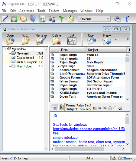Select the 'photo' message from Rajan Singh
The height and width of the screenshot is (161, 136).
click(x=88, y=66)
